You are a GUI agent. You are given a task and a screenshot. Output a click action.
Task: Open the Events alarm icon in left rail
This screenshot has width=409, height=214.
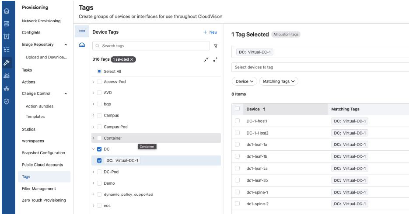(7, 36)
